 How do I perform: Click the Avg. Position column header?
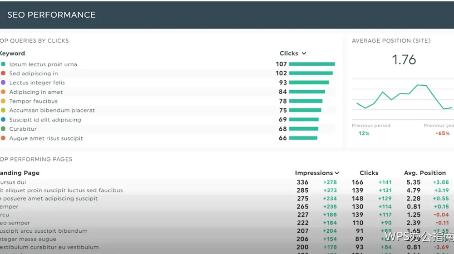(x=425, y=173)
